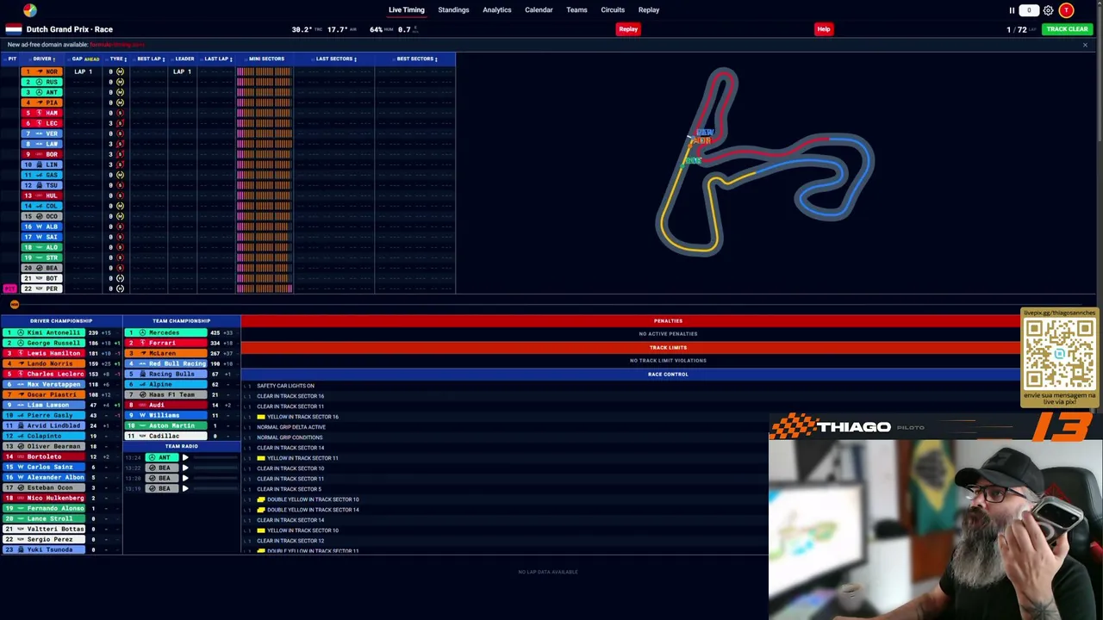Open the settings gear
Image resolution: width=1103 pixels, height=620 pixels.
(x=1048, y=10)
